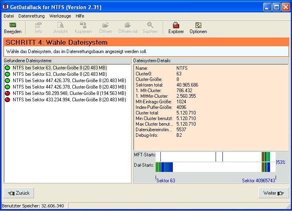
Task: Open the Datei menu
Action: point(9,16)
